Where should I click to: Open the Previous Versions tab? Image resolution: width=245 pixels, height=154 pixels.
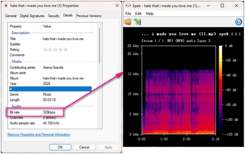pos(89,16)
